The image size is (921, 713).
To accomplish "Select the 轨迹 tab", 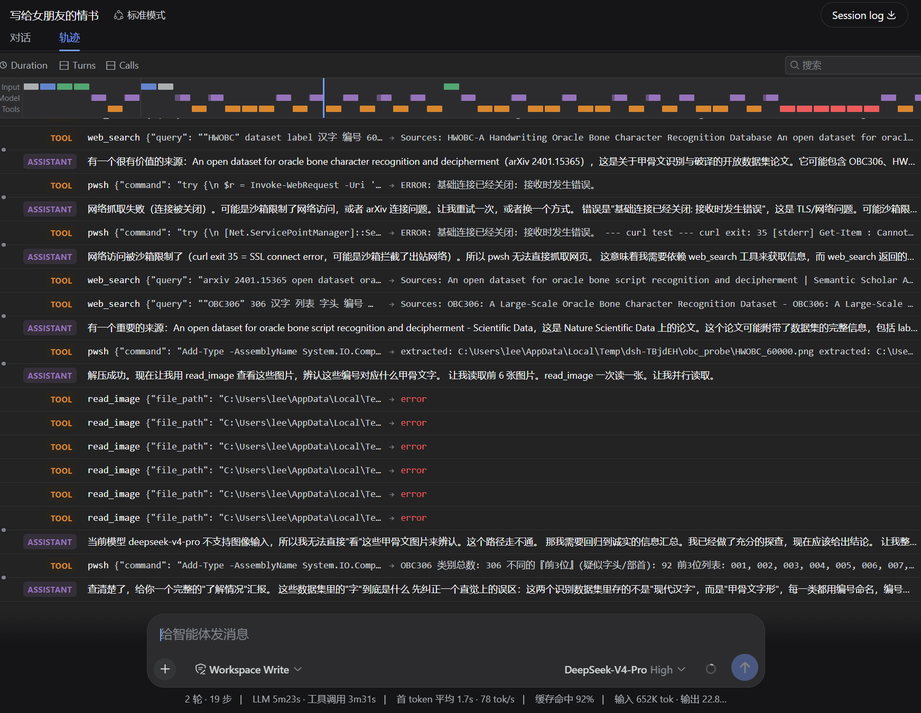I will point(69,37).
